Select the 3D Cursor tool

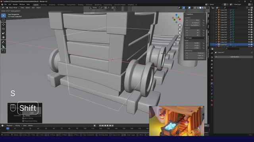pyautogui.click(x=4, y=20)
